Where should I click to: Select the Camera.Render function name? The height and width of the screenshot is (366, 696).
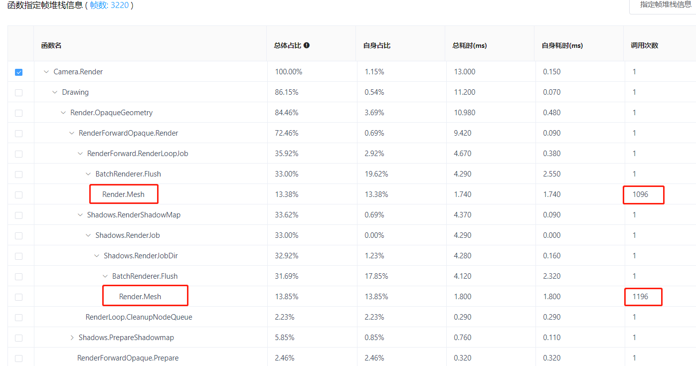pos(78,72)
